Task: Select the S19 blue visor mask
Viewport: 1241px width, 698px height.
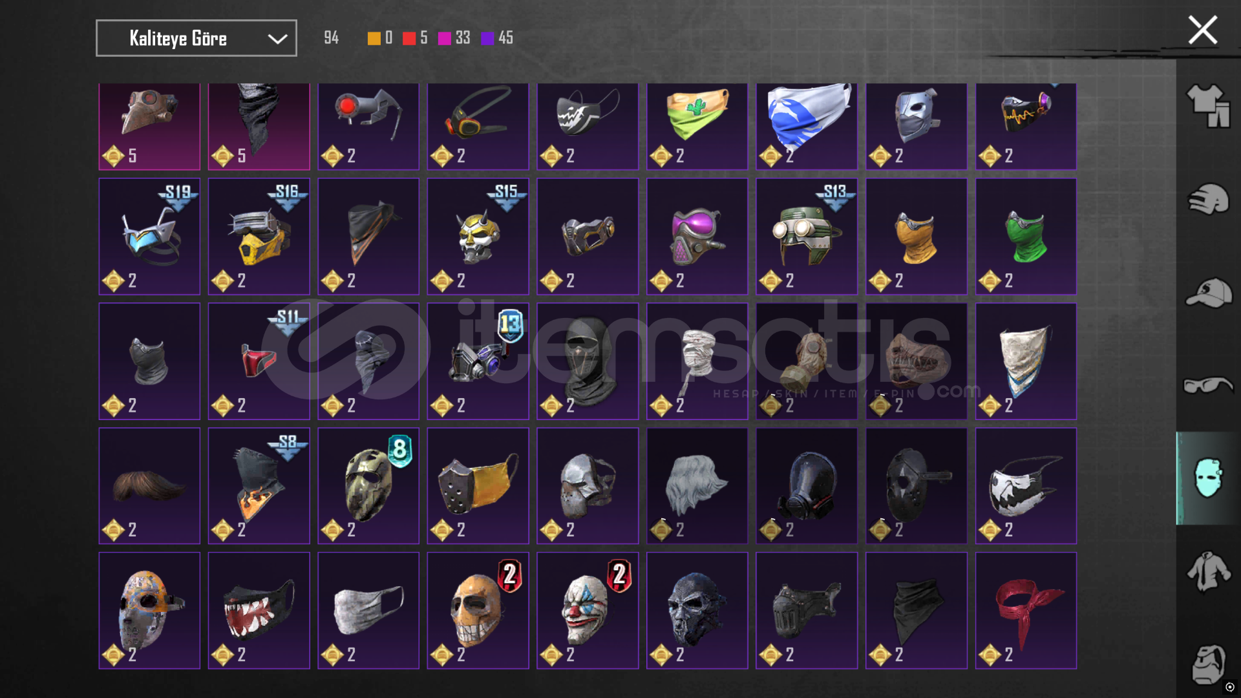Action: click(149, 237)
